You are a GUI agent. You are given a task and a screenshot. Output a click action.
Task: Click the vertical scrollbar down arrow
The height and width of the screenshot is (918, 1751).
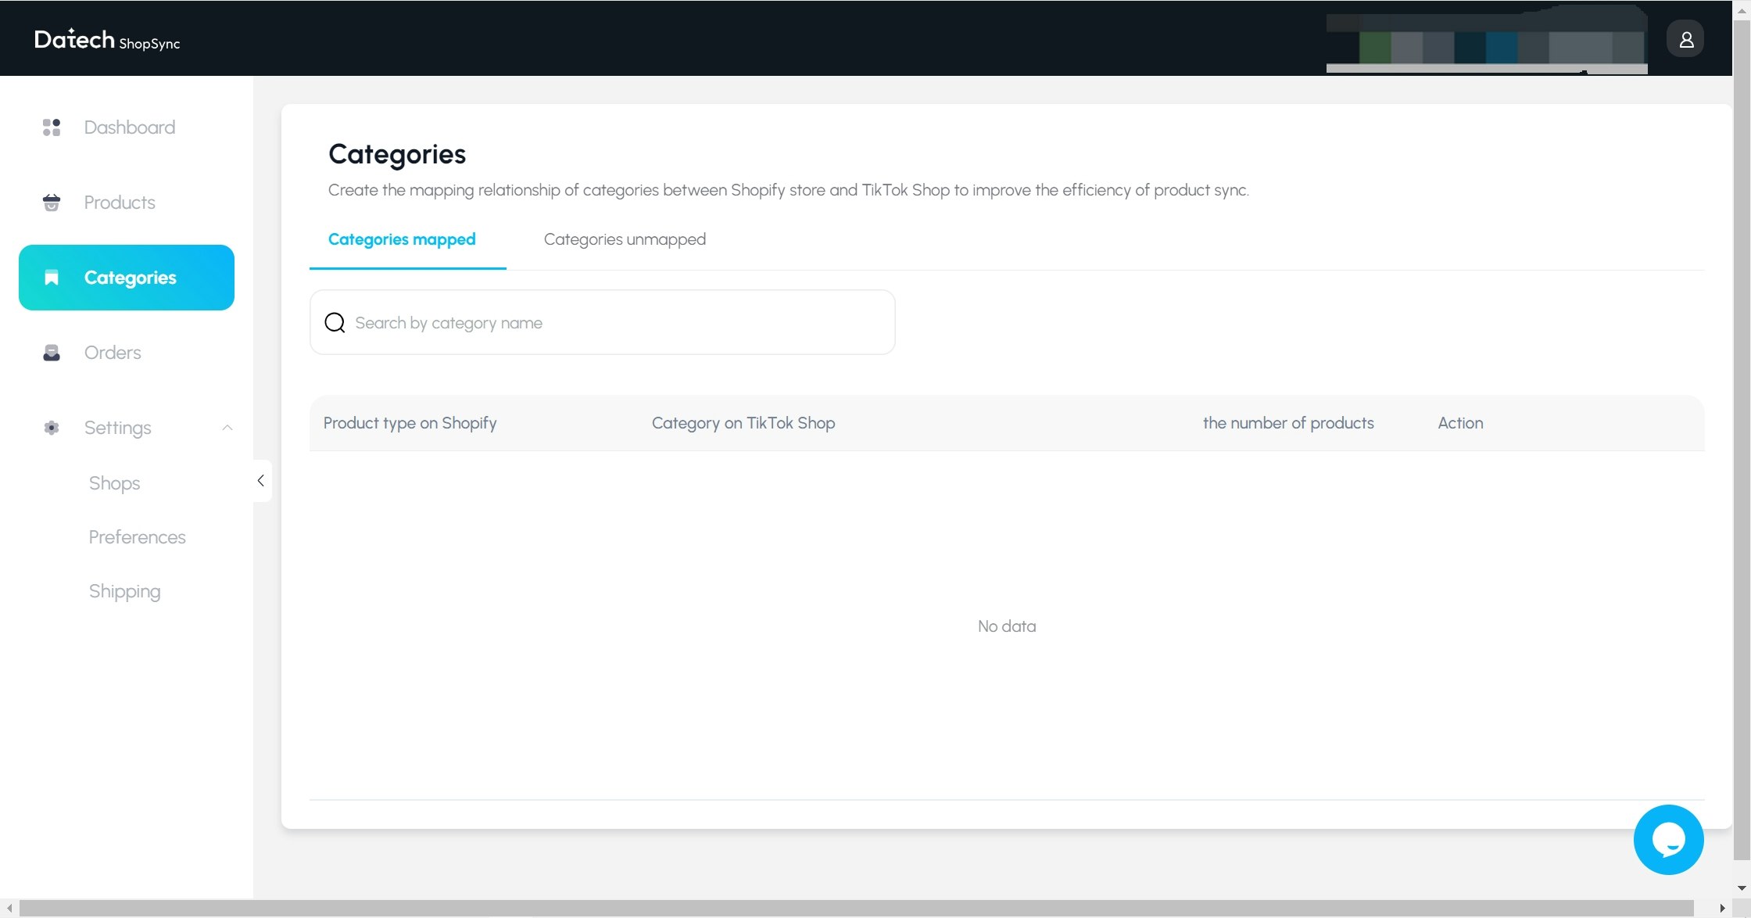(1742, 888)
